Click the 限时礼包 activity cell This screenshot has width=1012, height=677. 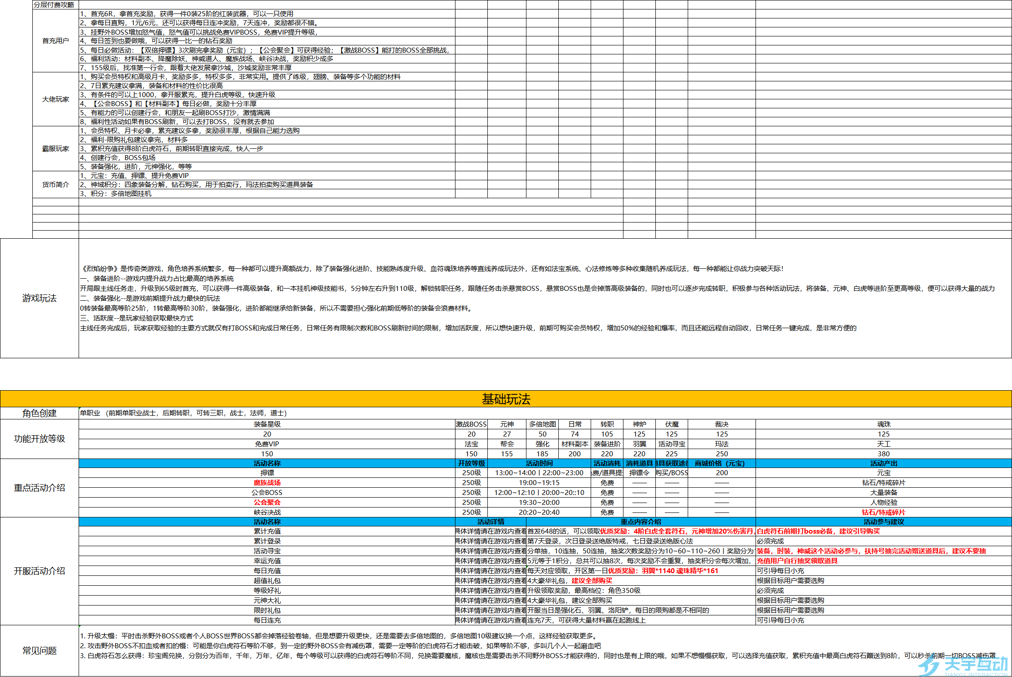267,610
